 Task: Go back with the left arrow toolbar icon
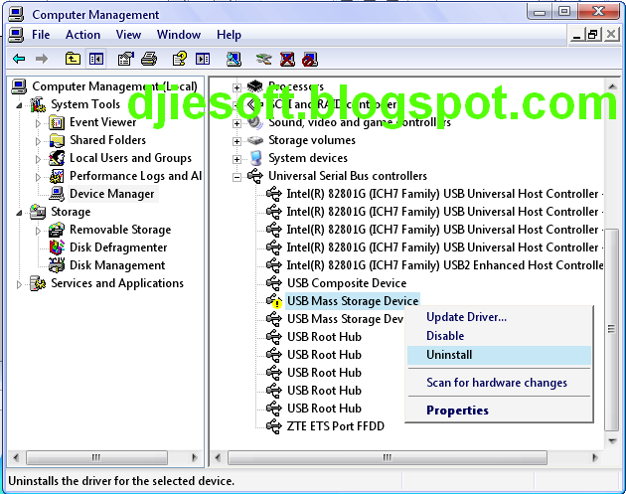pos(19,59)
